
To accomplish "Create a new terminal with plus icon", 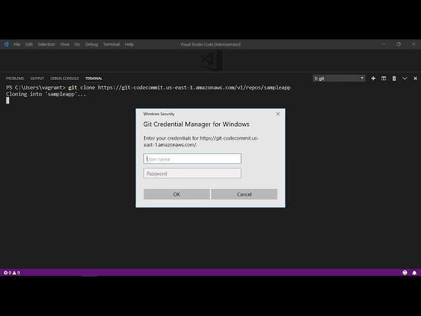I will (x=373, y=78).
